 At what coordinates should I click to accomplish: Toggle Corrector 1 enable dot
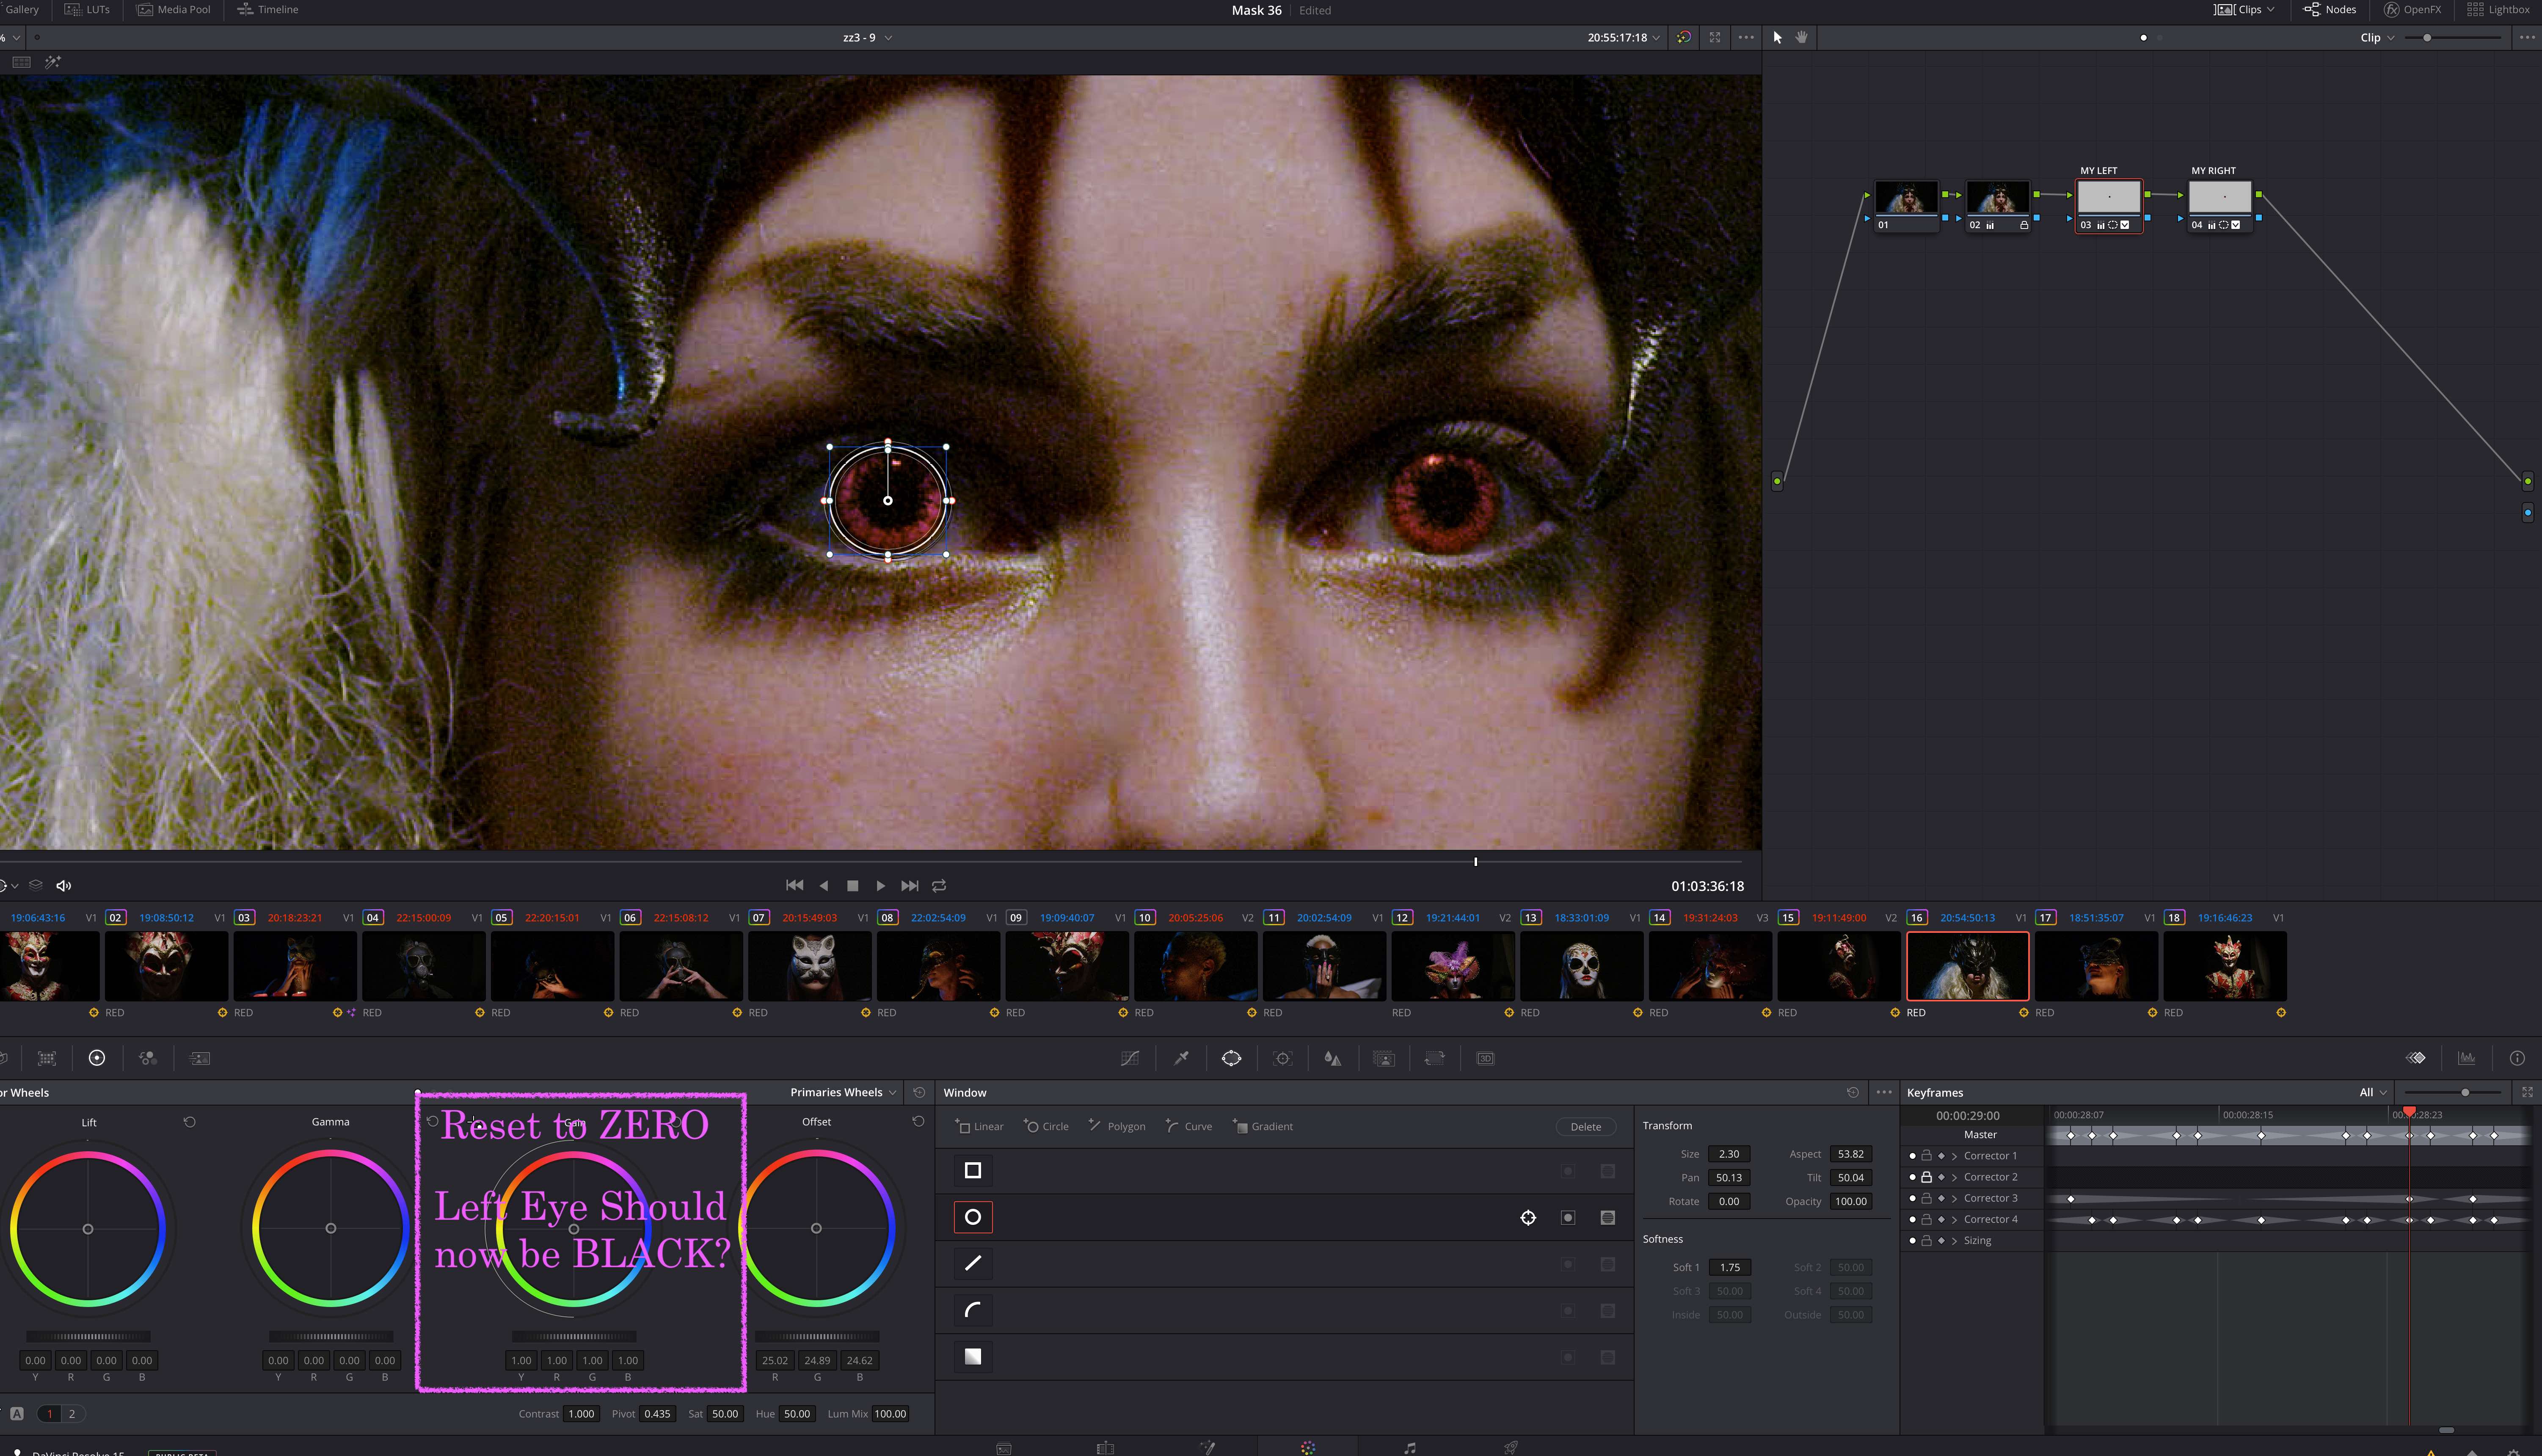1912,1156
